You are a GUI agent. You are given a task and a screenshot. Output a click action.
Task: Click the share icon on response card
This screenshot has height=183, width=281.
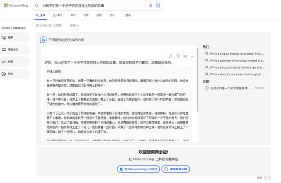point(185,56)
